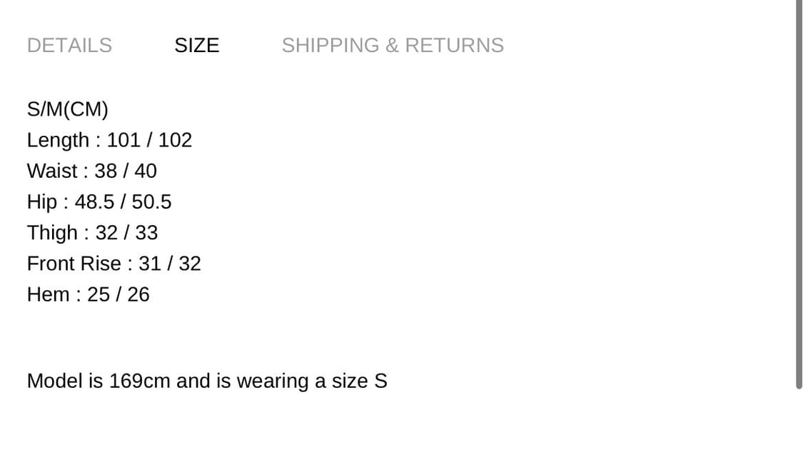
Task: Switch to SHIPPING & RETURNS tab
Action: coord(393,45)
